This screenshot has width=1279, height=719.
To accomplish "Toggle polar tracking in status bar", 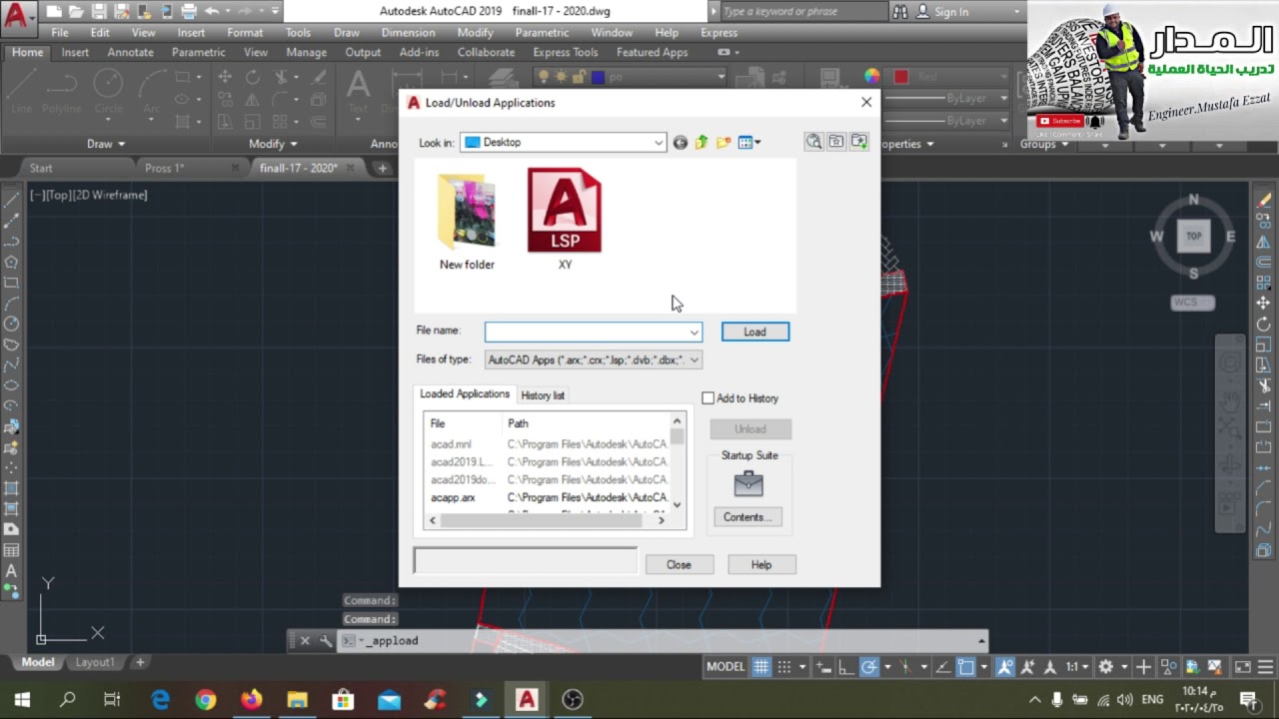I will pos(869,667).
